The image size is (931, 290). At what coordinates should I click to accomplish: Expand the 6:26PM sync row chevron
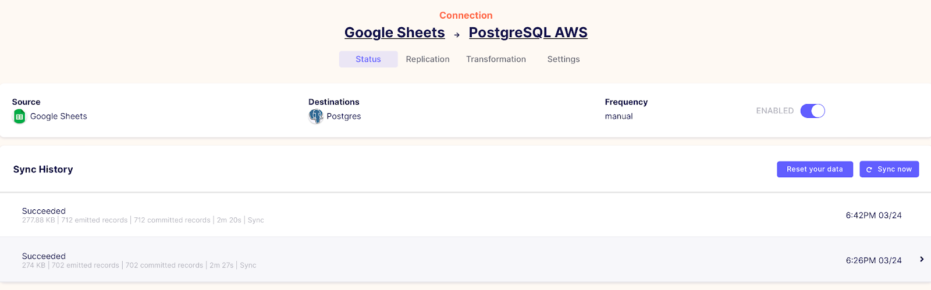click(x=922, y=259)
